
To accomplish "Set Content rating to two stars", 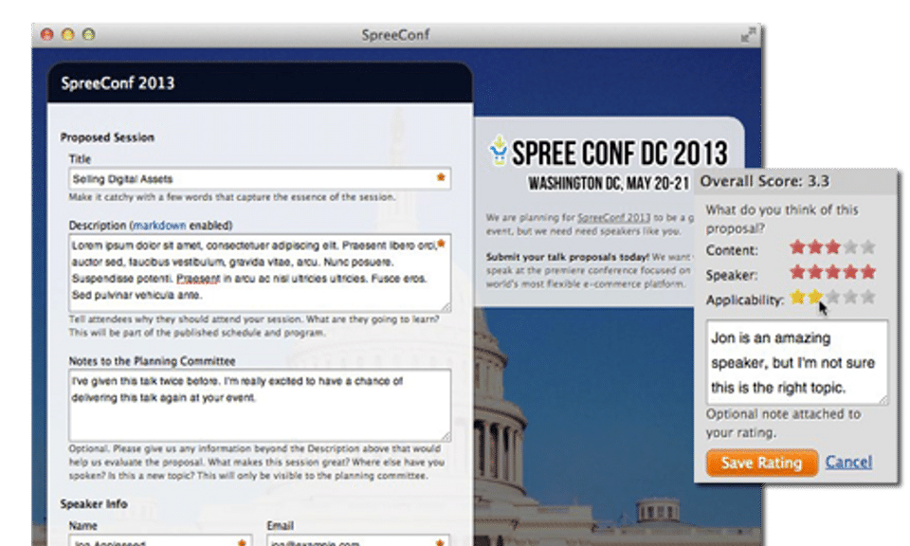I will point(815,247).
